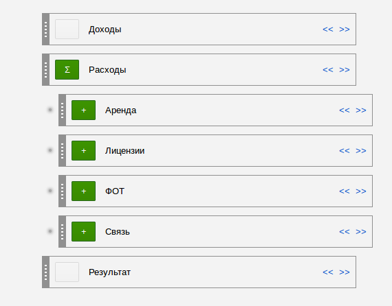Click the drag handle of Результат row
This screenshot has width=392, height=306.
(x=46, y=272)
